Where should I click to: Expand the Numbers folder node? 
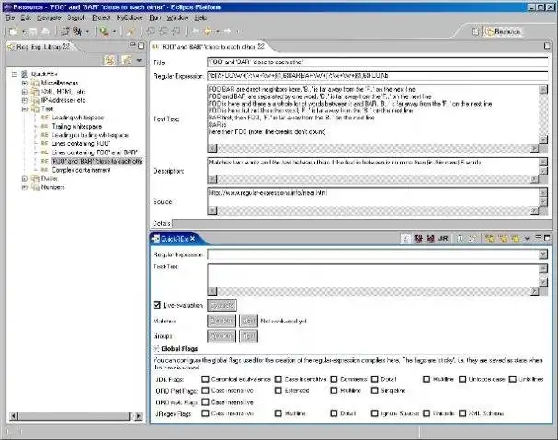(24, 187)
